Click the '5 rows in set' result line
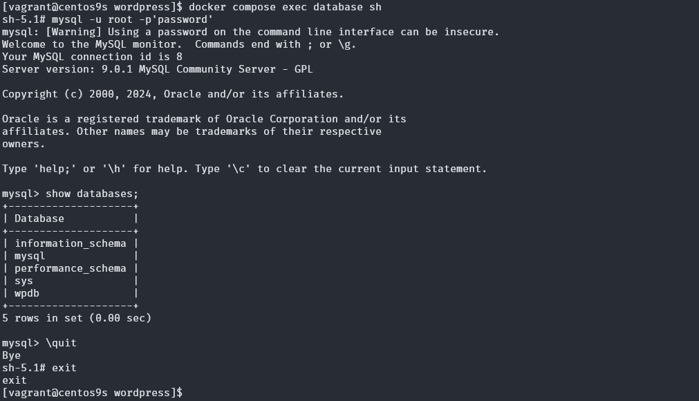 click(76, 318)
